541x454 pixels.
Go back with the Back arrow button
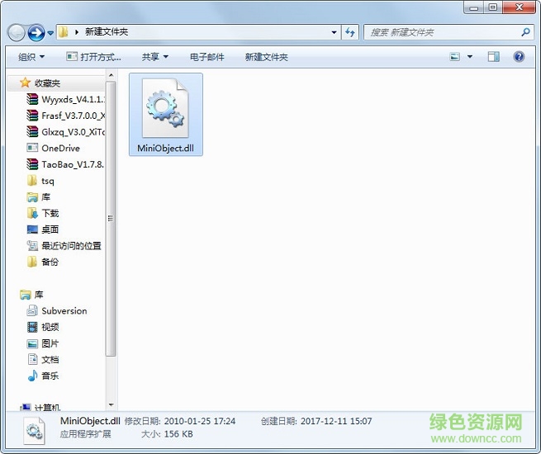(16, 33)
